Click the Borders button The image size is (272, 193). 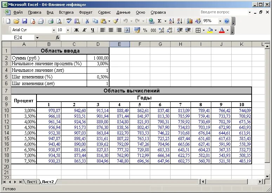pos(198,30)
